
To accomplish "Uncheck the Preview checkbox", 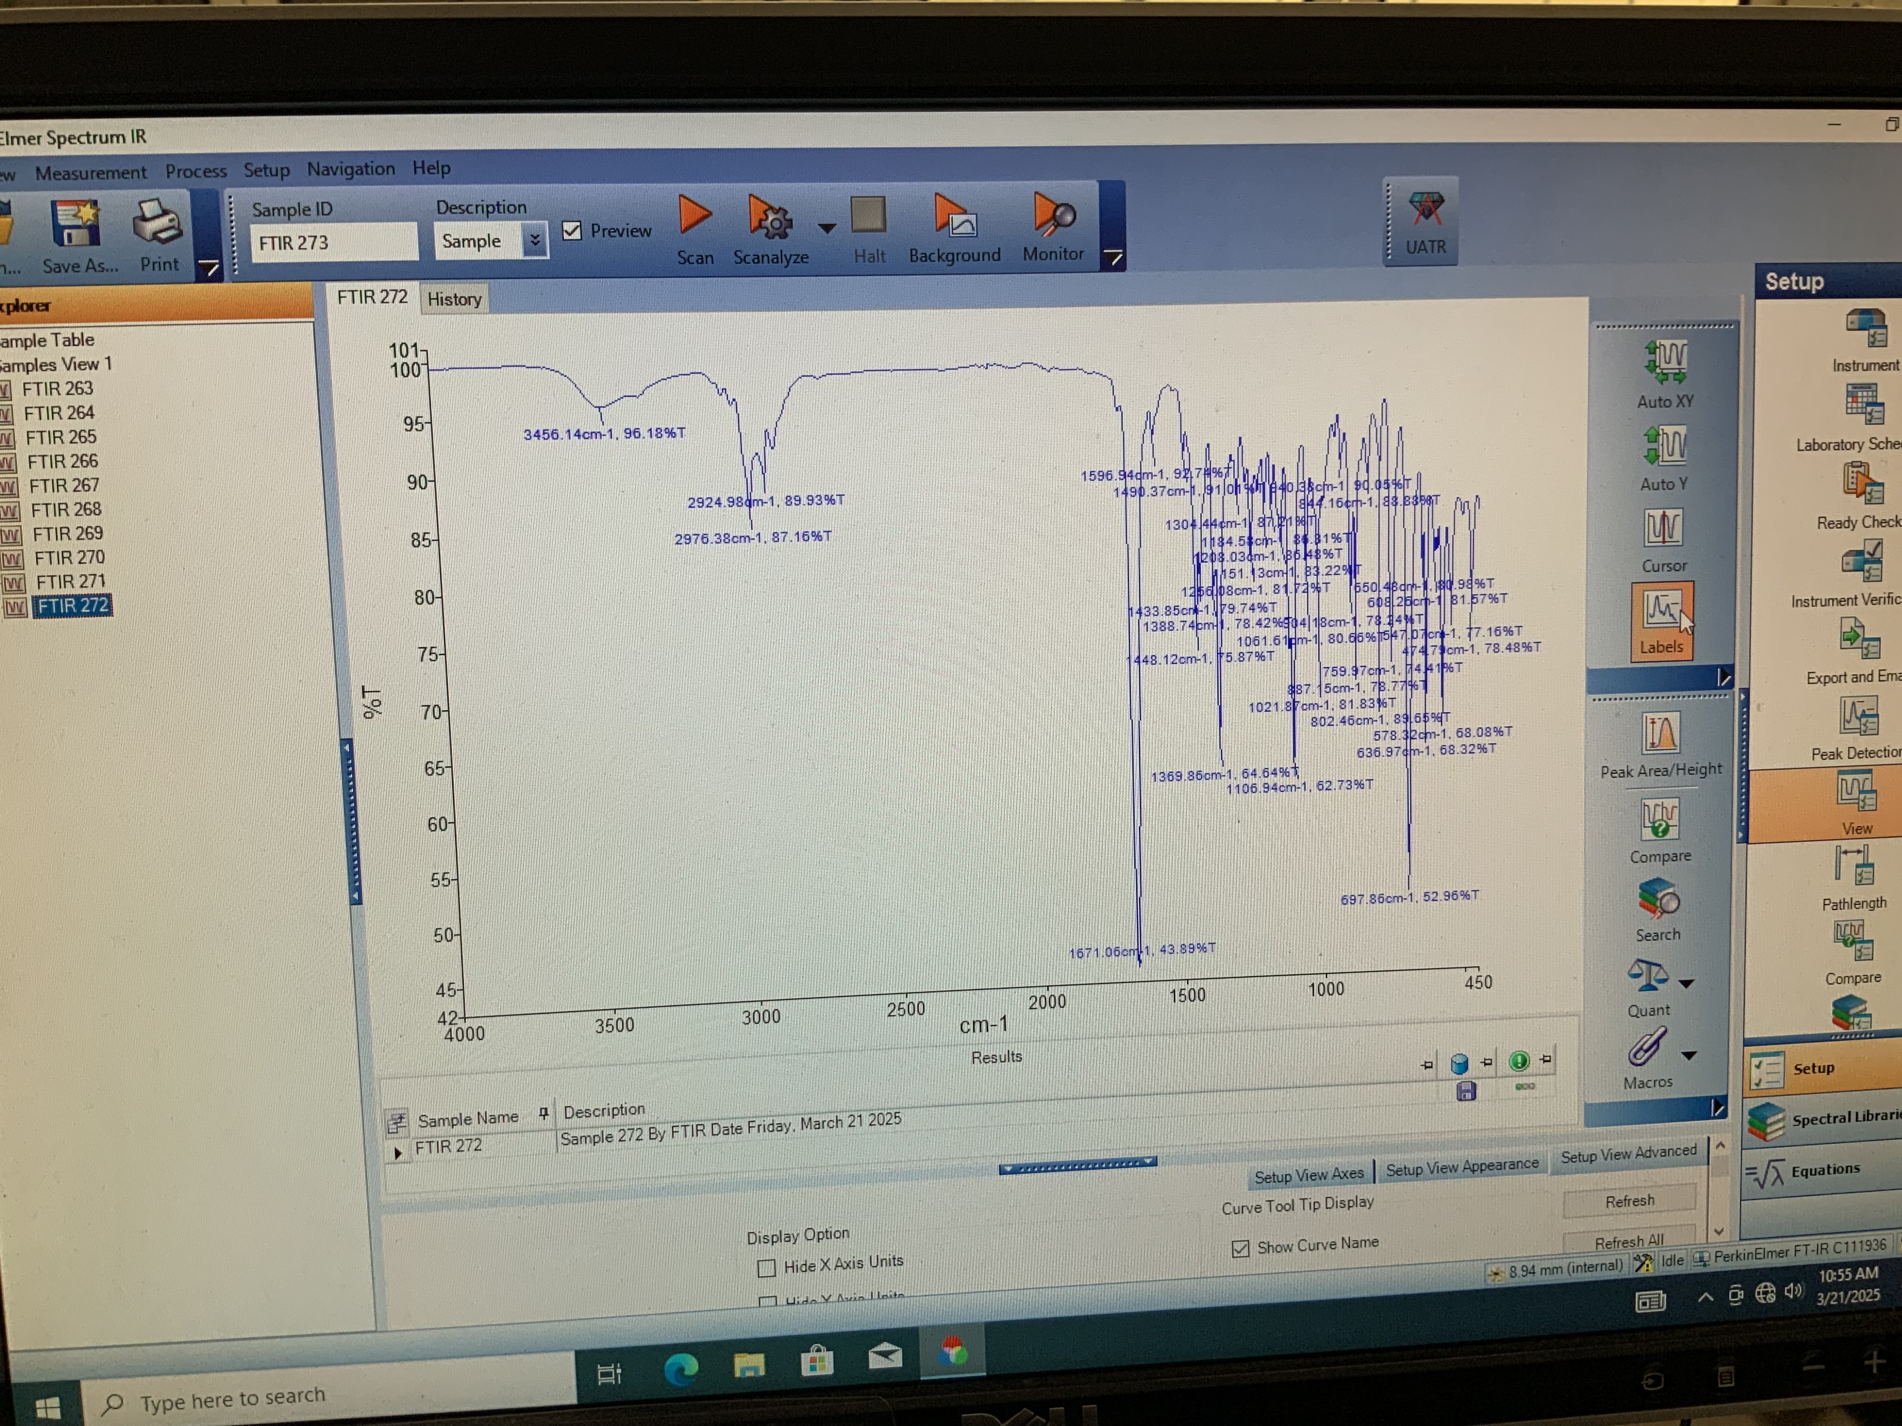I will (572, 231).
